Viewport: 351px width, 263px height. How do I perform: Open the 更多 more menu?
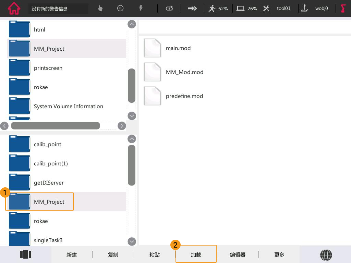tap(279, 255)
